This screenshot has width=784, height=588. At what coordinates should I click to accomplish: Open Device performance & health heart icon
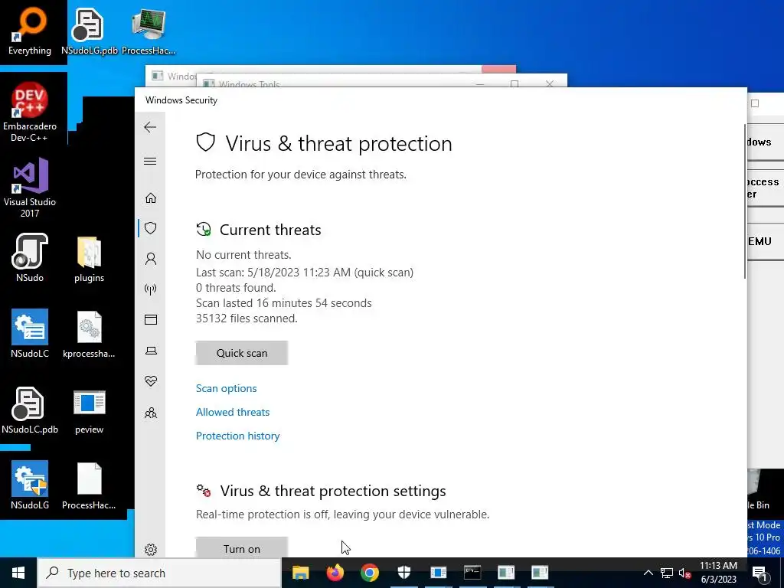tap(151, 381)
